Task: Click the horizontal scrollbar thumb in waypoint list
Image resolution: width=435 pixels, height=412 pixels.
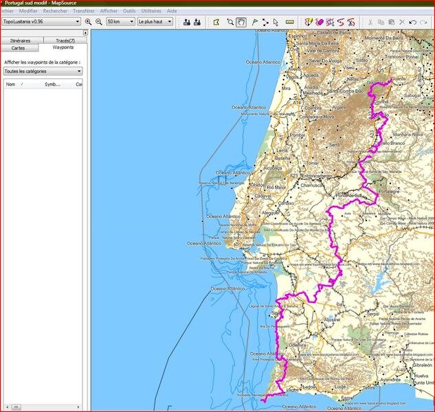Action: tap(16, 407)
